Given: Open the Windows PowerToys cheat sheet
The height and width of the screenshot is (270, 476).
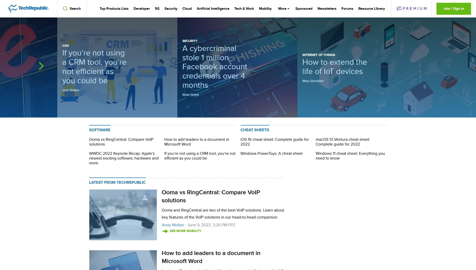Looking at the screenshot, I should [x=271, y=153].
